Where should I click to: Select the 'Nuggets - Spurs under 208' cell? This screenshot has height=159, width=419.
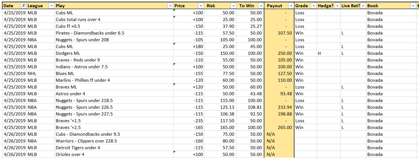tap(114, 40)
